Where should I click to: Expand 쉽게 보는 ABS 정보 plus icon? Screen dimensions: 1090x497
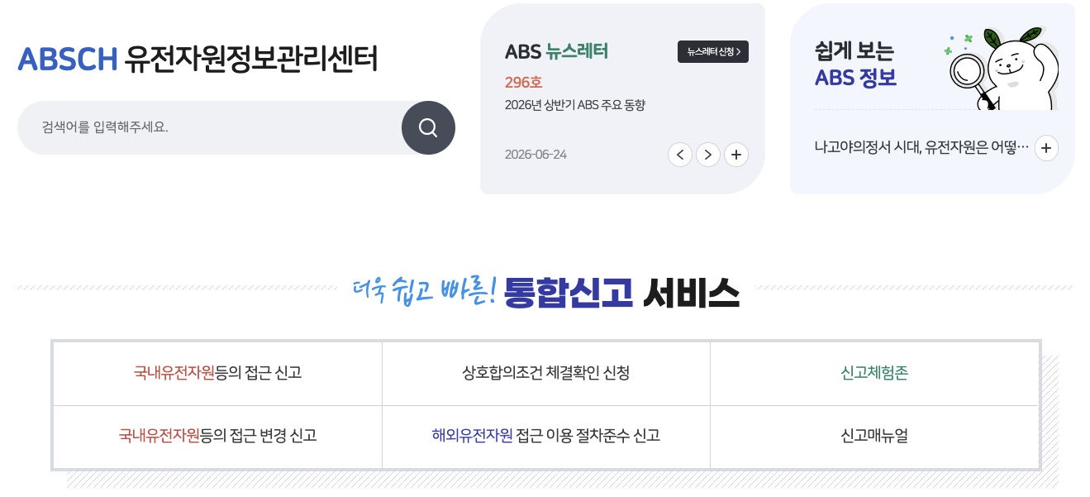pyautogui.click(x=1046, y=148)
